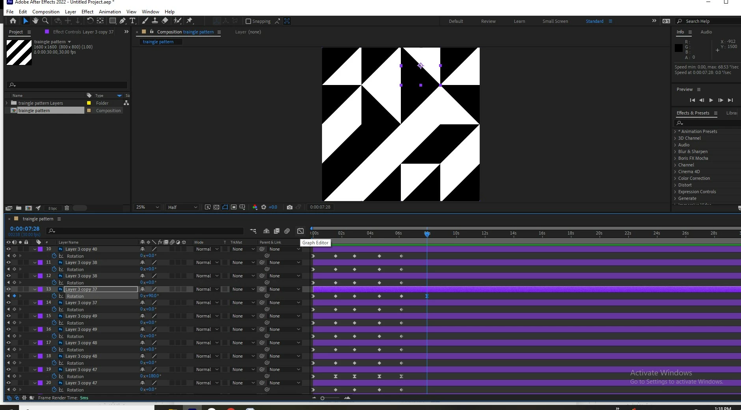Viewport: 741px width, 410px height.
Task: Toggle Rotation stopwatch for Layer 3 copy 40
Action: pos(54,256)
